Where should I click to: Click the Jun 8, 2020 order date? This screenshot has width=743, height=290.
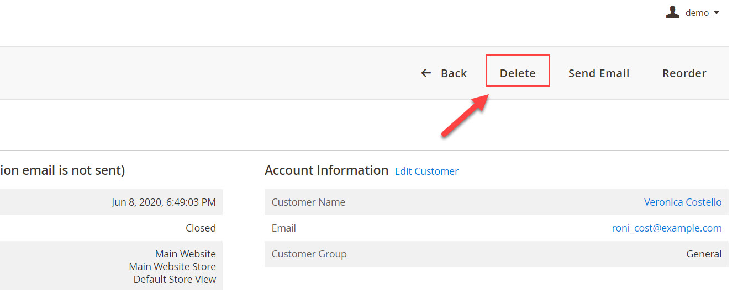pos(164,202)
